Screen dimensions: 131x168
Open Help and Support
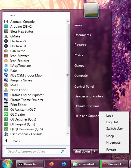click(87, 116)
